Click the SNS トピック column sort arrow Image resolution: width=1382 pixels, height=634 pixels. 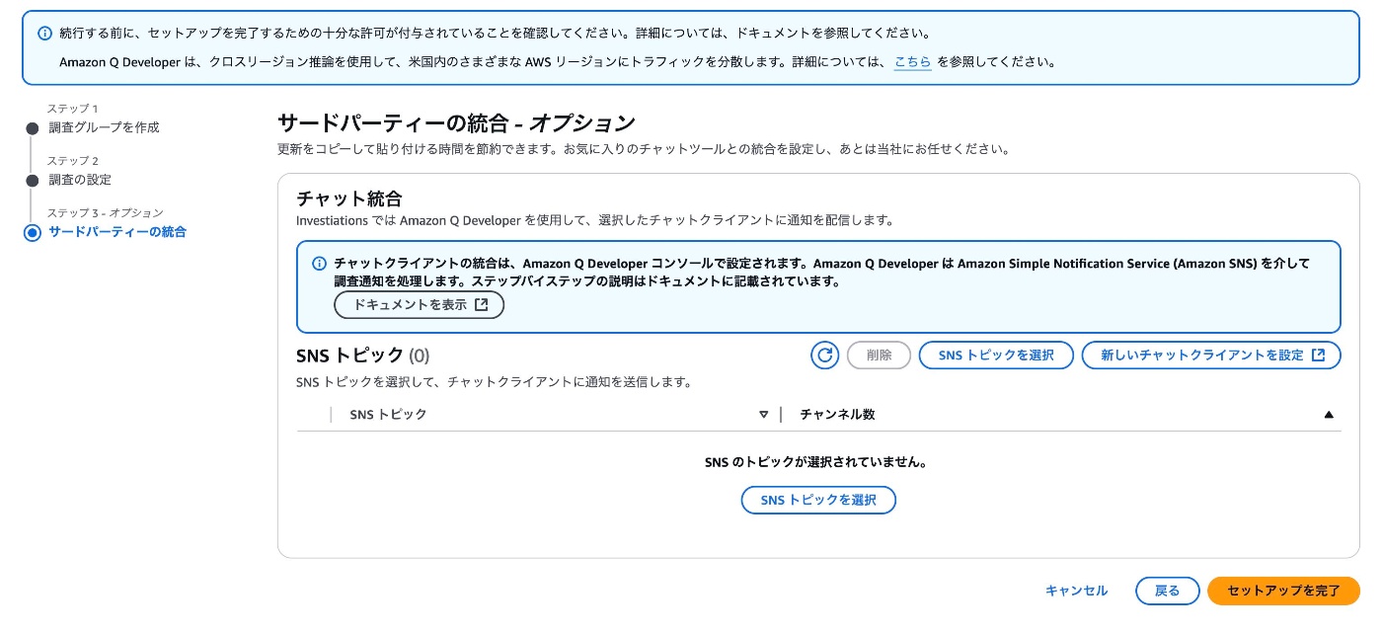(763, 415)
